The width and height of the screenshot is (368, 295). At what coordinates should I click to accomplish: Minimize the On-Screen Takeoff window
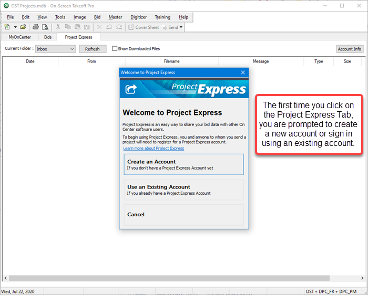pos(325,6)
